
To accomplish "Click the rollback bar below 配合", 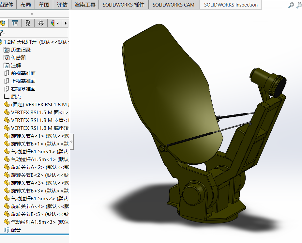I will point(35,234).
